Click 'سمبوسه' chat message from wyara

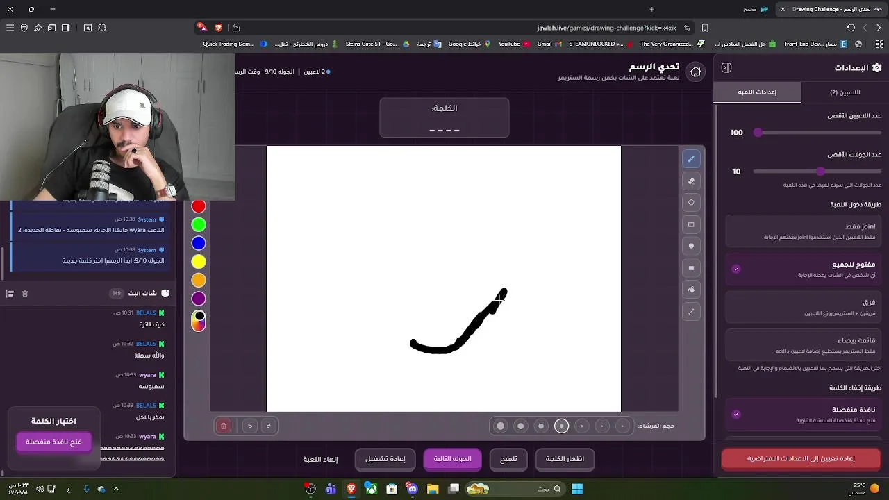pos(151,386)
